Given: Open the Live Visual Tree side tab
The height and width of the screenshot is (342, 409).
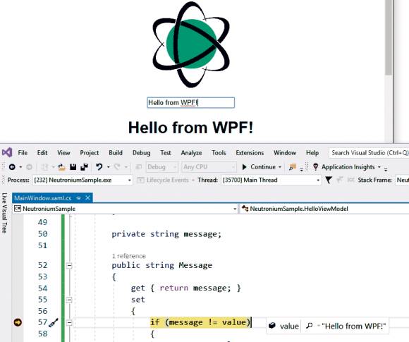Looking at the screenshot, I should coord(4,213).
